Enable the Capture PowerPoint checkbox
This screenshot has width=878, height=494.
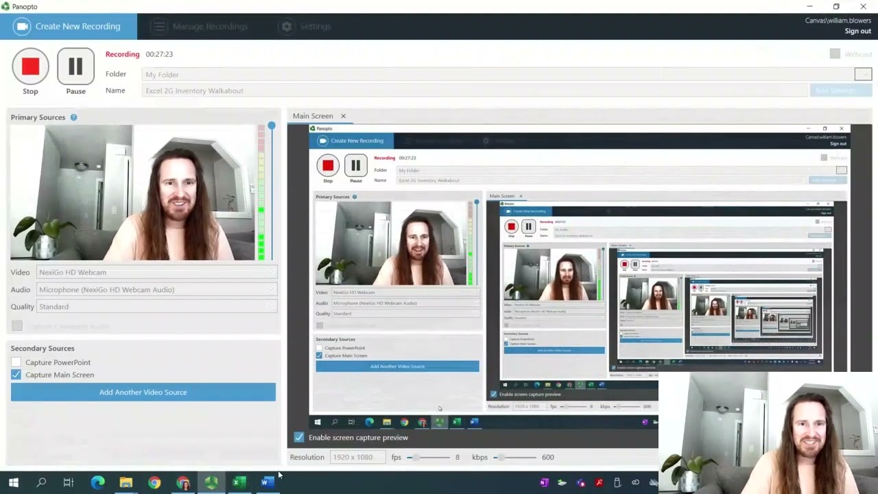pos(16,362)
